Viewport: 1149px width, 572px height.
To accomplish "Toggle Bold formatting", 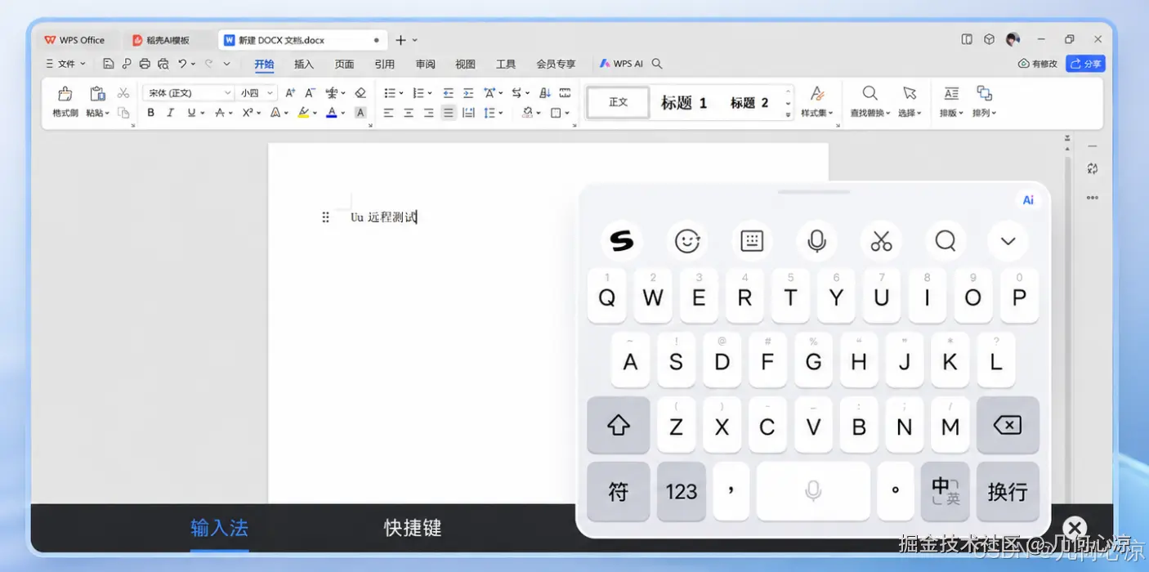I will (x=151, y=113).
